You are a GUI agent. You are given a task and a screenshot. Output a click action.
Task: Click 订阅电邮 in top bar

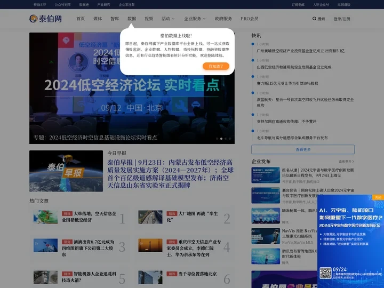pyautogui.click(x=298, y=5)
